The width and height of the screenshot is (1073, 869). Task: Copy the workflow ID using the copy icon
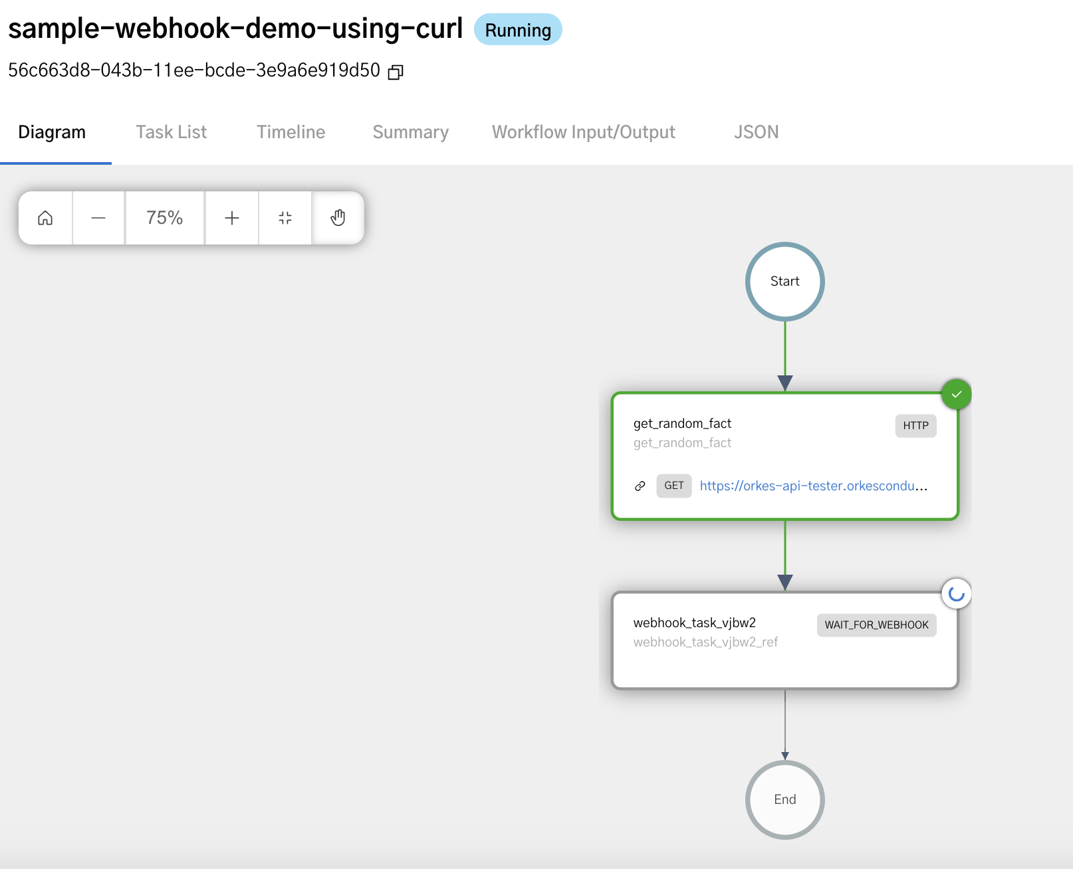point(395,70)
